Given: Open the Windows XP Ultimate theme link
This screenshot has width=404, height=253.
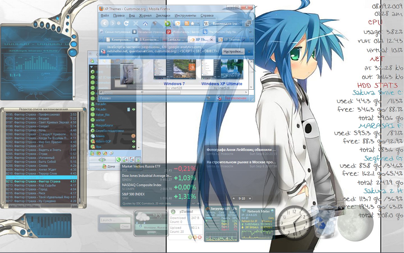Looking at the screenshot, I should click(x=222, y=84).
